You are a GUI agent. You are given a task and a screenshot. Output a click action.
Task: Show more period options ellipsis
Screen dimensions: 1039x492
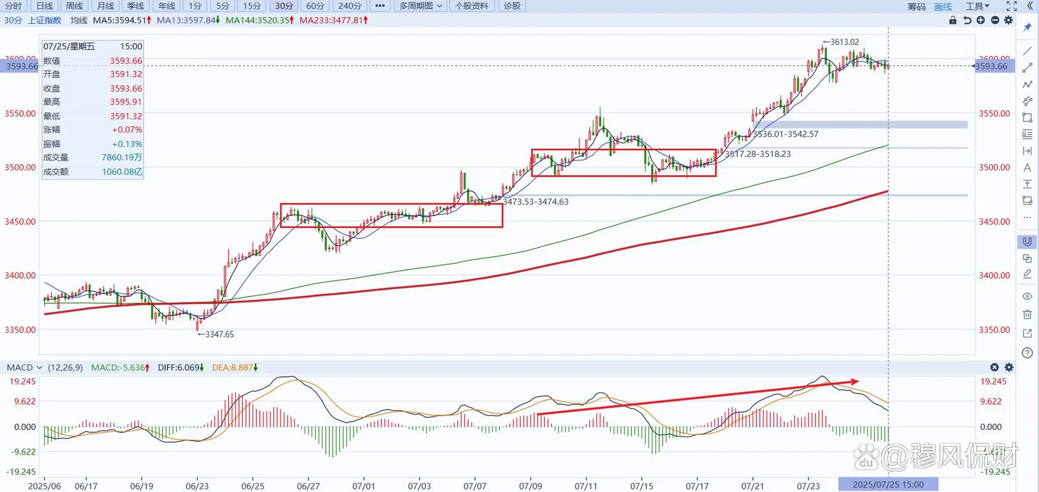coord(380,6)
